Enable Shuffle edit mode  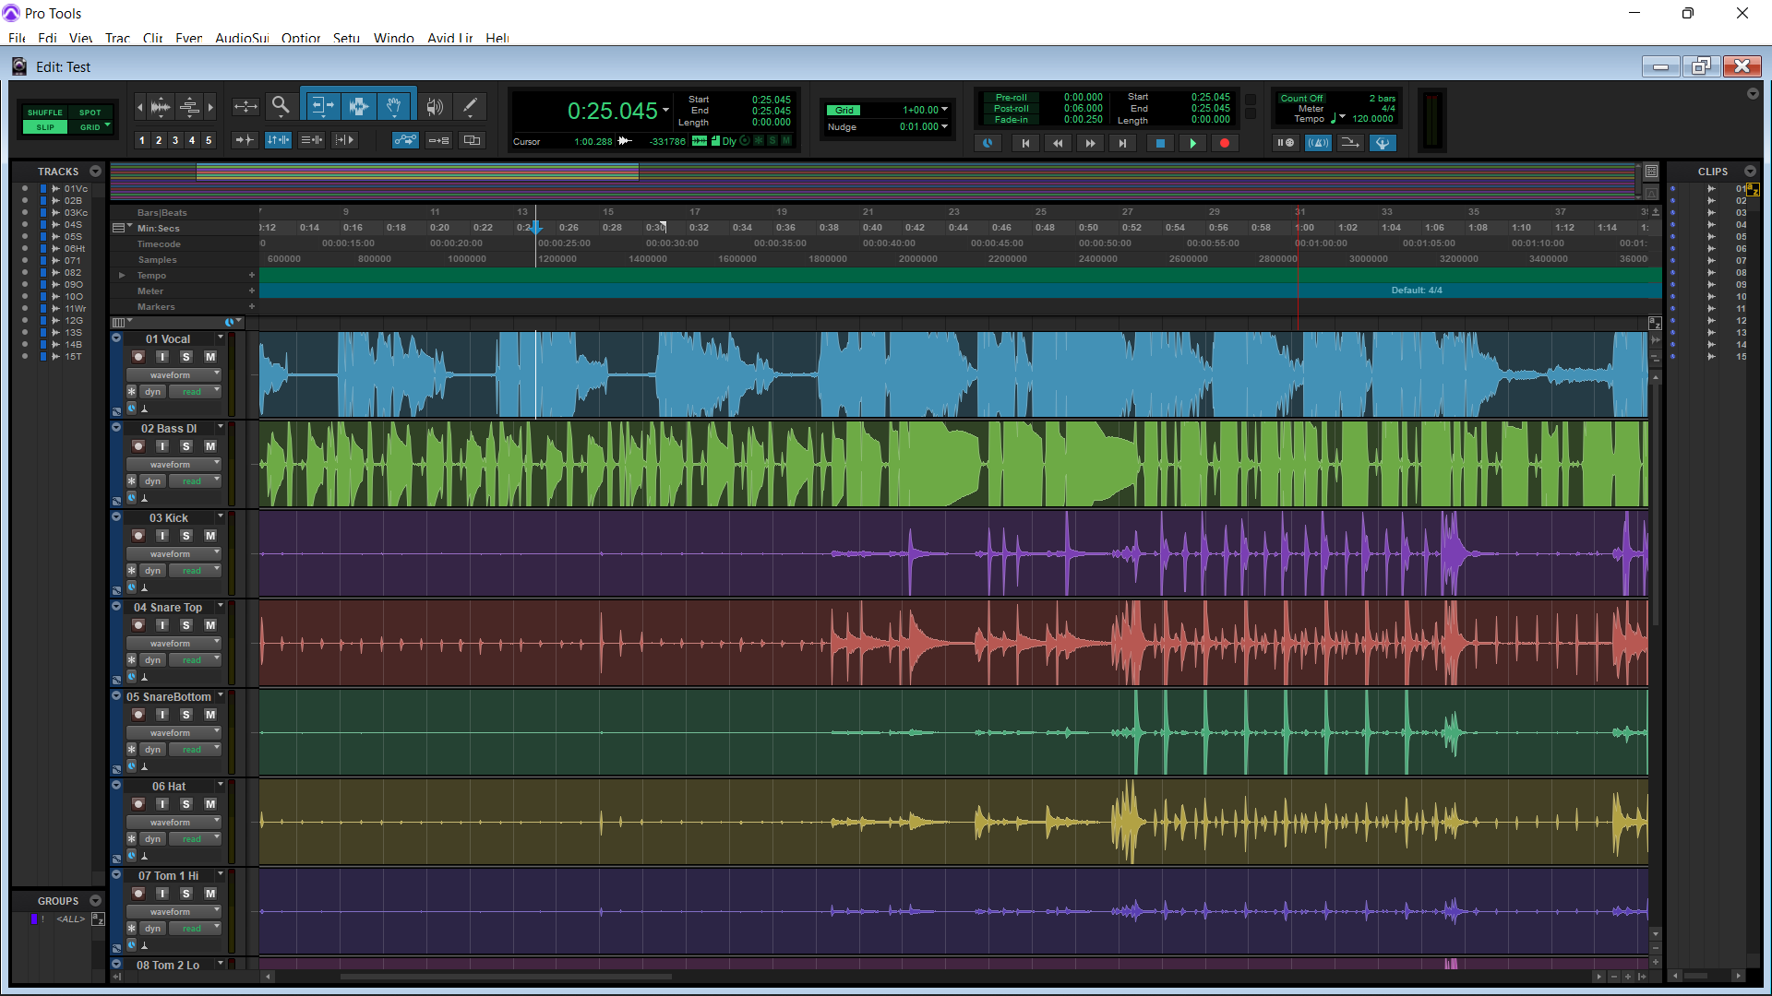(x=44, y=113)
